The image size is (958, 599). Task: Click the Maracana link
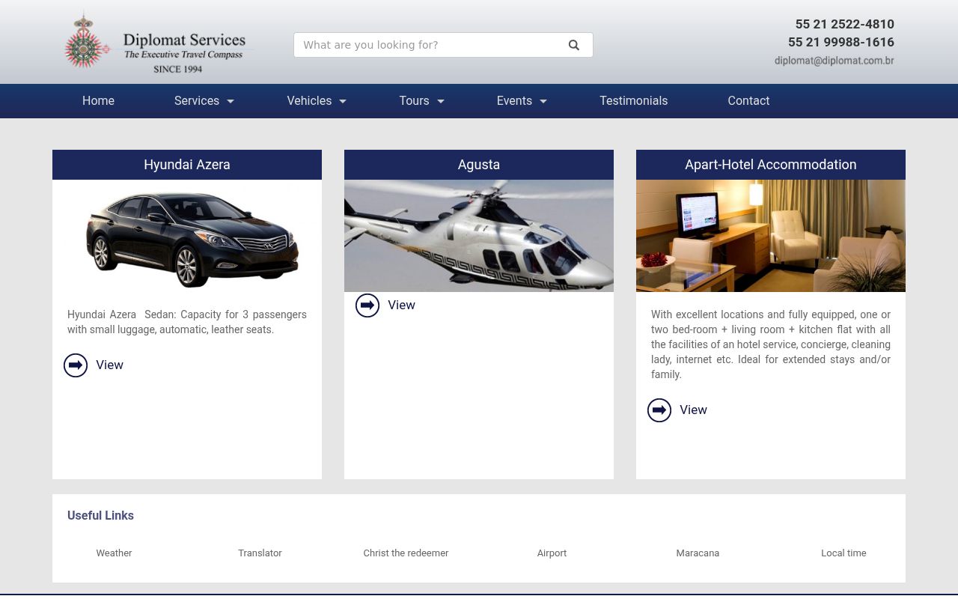[x=698, y=553]
